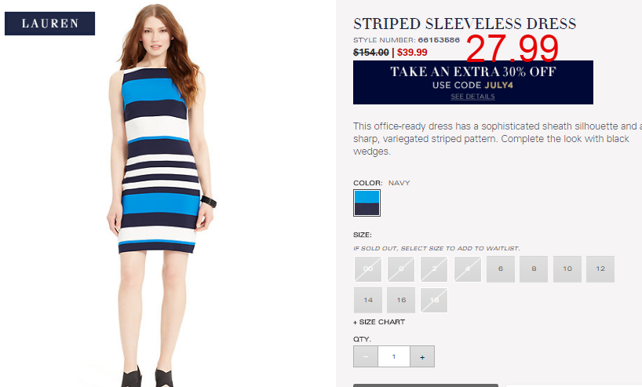Click the striped dress product image

point(161,195)
